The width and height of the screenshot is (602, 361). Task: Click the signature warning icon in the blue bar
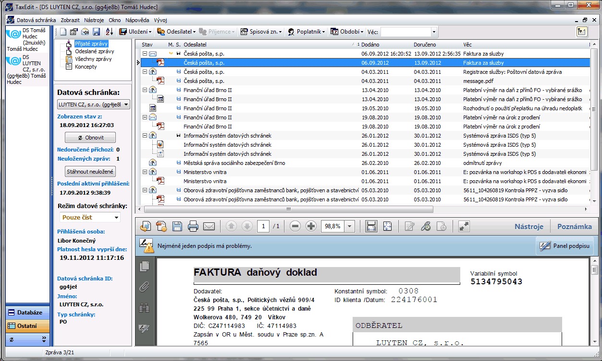[x=146, y=245]
